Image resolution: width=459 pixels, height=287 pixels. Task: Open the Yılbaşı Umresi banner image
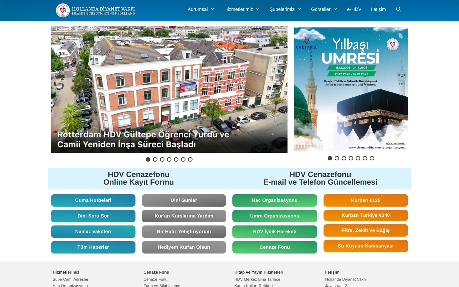pos(351,89)
